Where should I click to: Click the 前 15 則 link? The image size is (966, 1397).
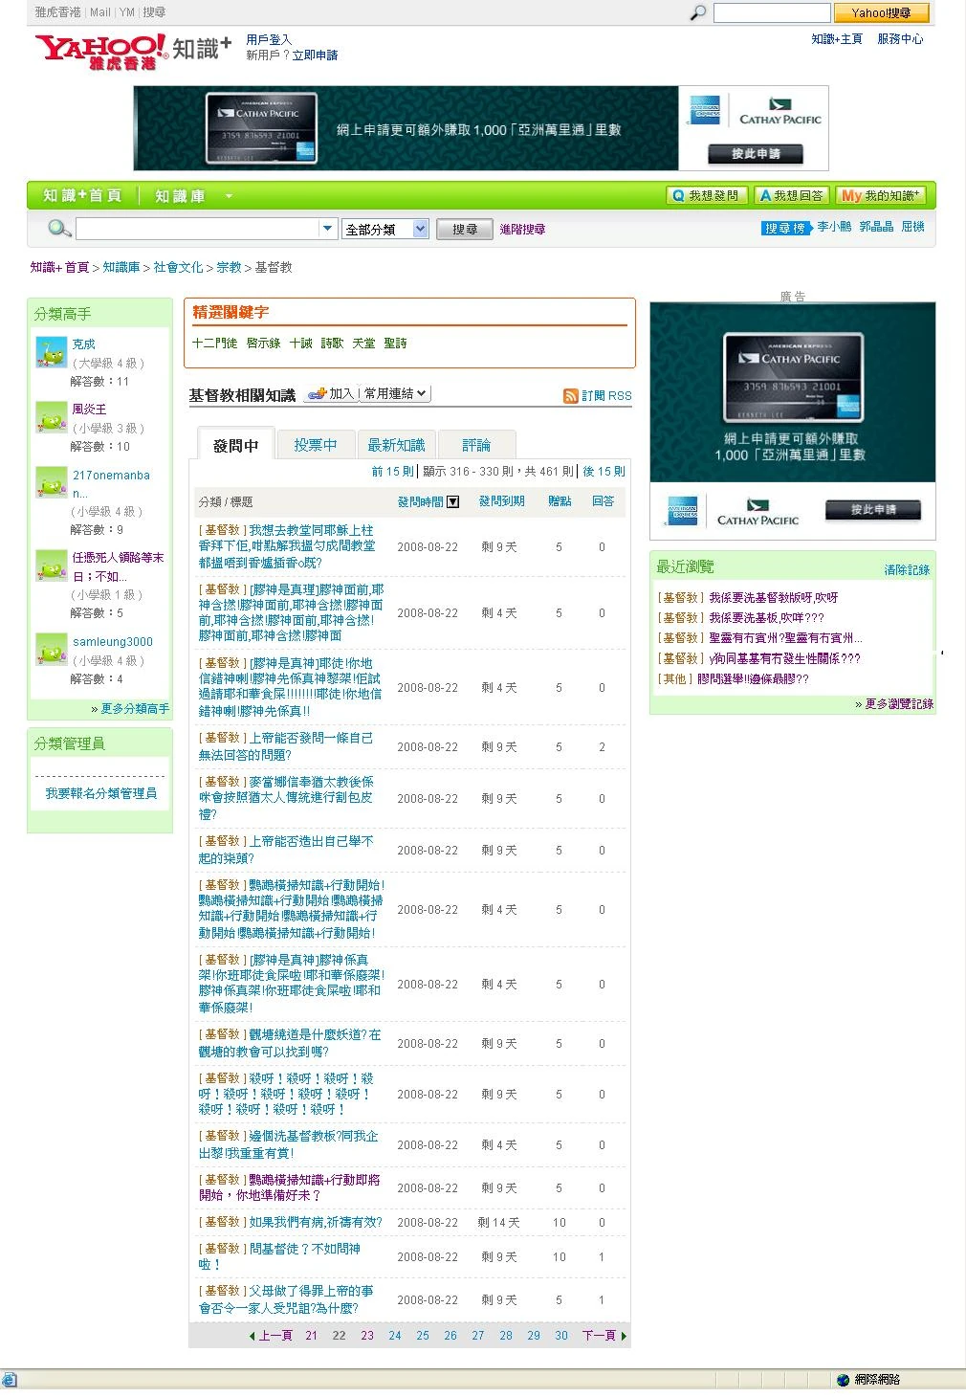(x=392, y=471)
